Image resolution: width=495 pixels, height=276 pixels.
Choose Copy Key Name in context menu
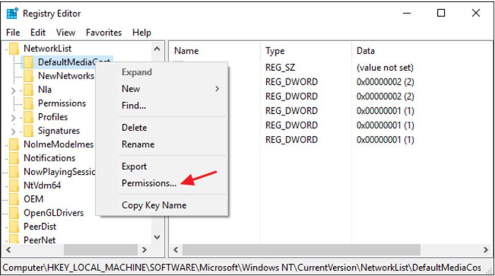(x=154, y=205)
